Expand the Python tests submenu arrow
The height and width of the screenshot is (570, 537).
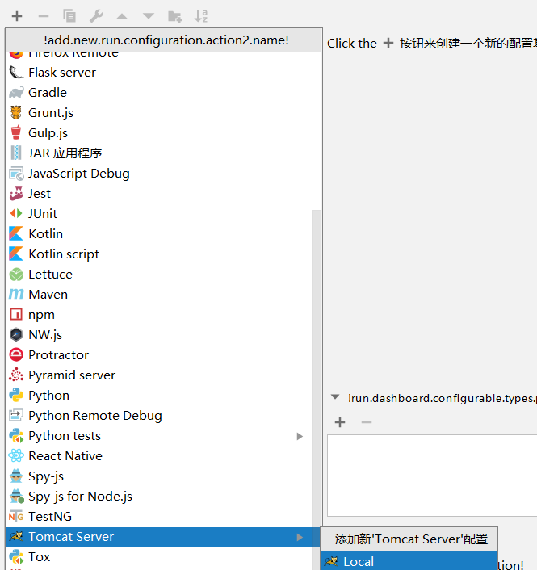point(300,436)
